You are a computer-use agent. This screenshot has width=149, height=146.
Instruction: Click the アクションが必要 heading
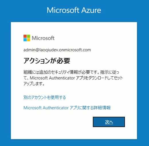pyautogui.click(x=47, y=61)
